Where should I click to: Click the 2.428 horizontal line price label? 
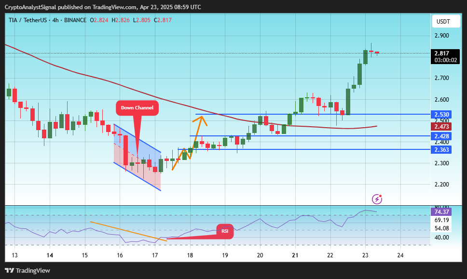(x=441, y=136)
